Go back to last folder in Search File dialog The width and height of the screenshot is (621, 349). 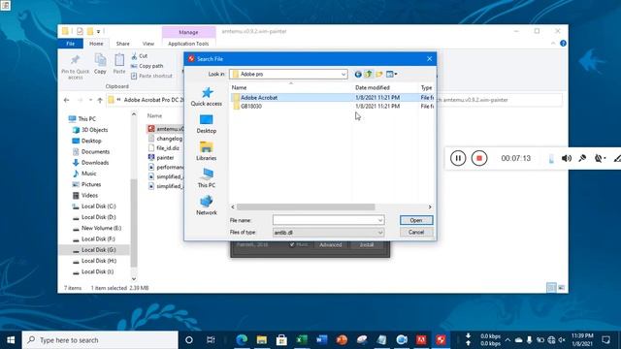[358, 74]
